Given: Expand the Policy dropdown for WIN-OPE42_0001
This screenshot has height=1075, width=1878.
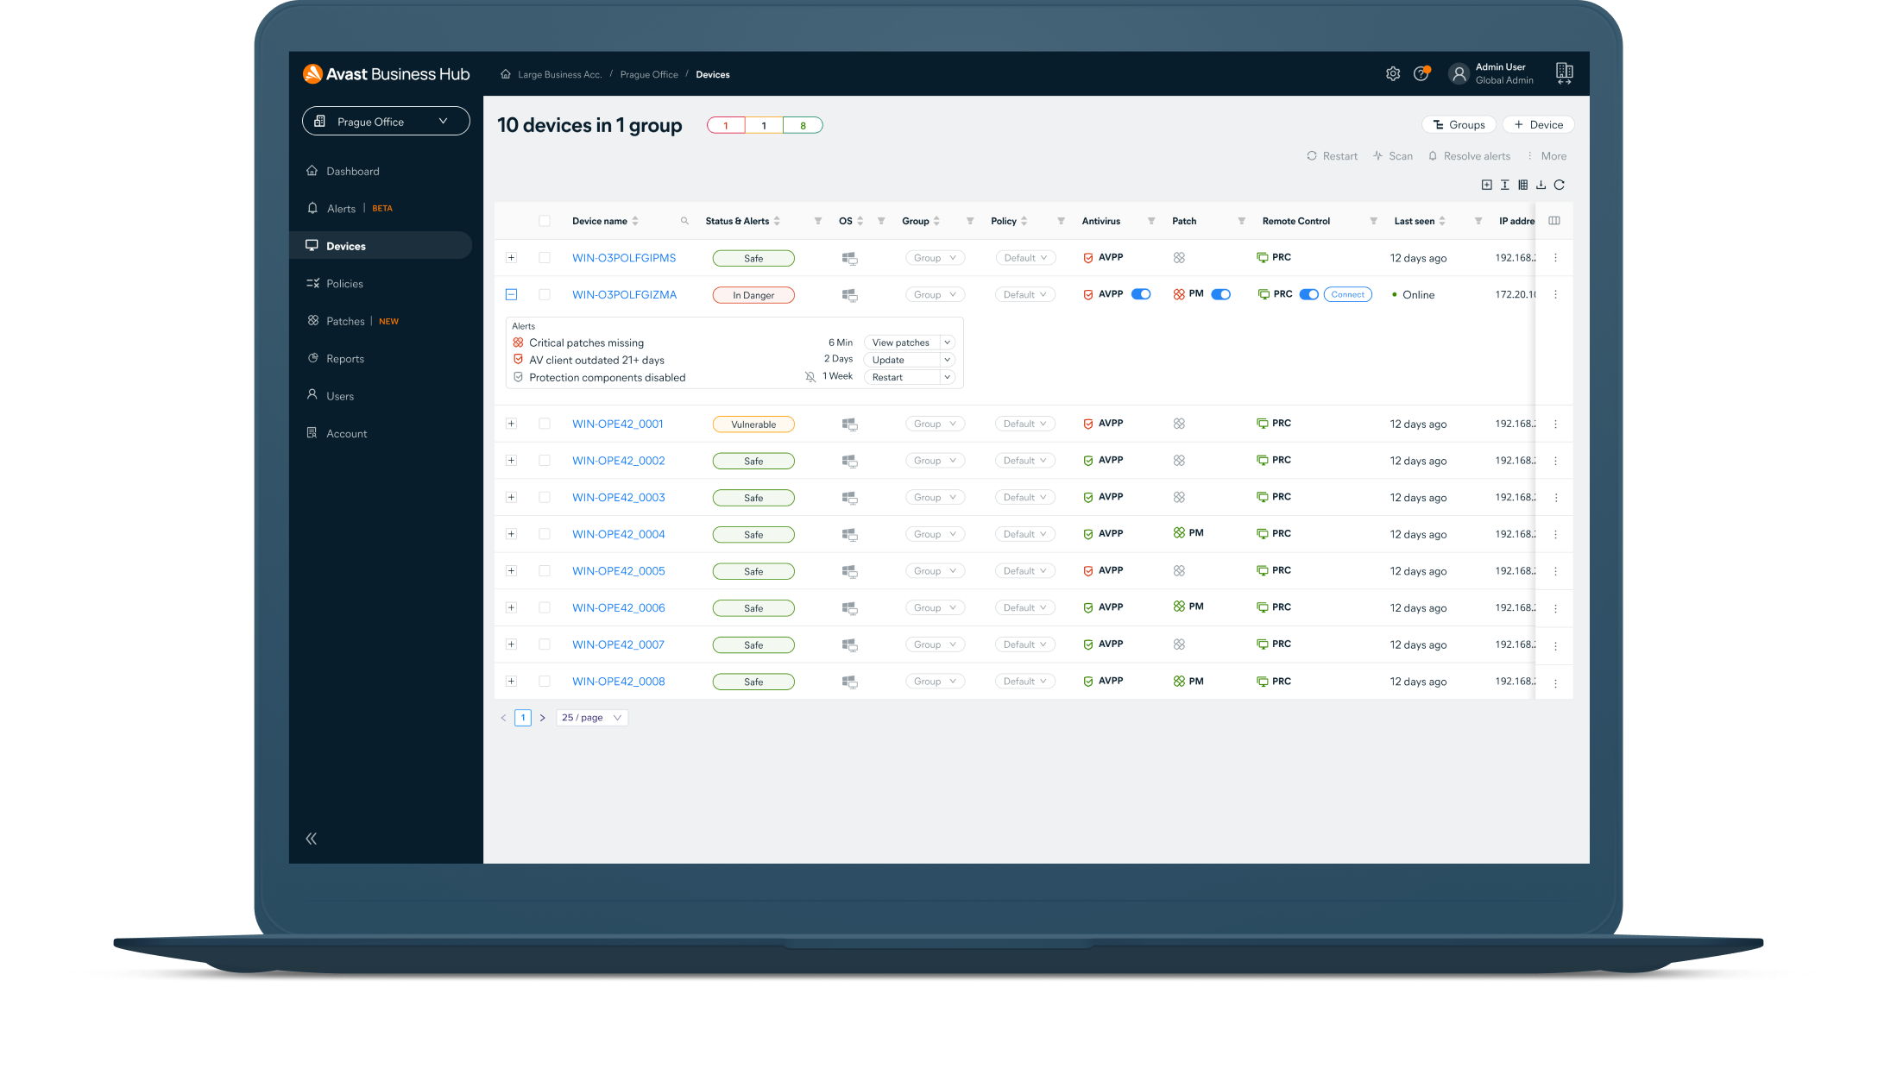Looking at the screenshot, I should (x=1024, y=423).
